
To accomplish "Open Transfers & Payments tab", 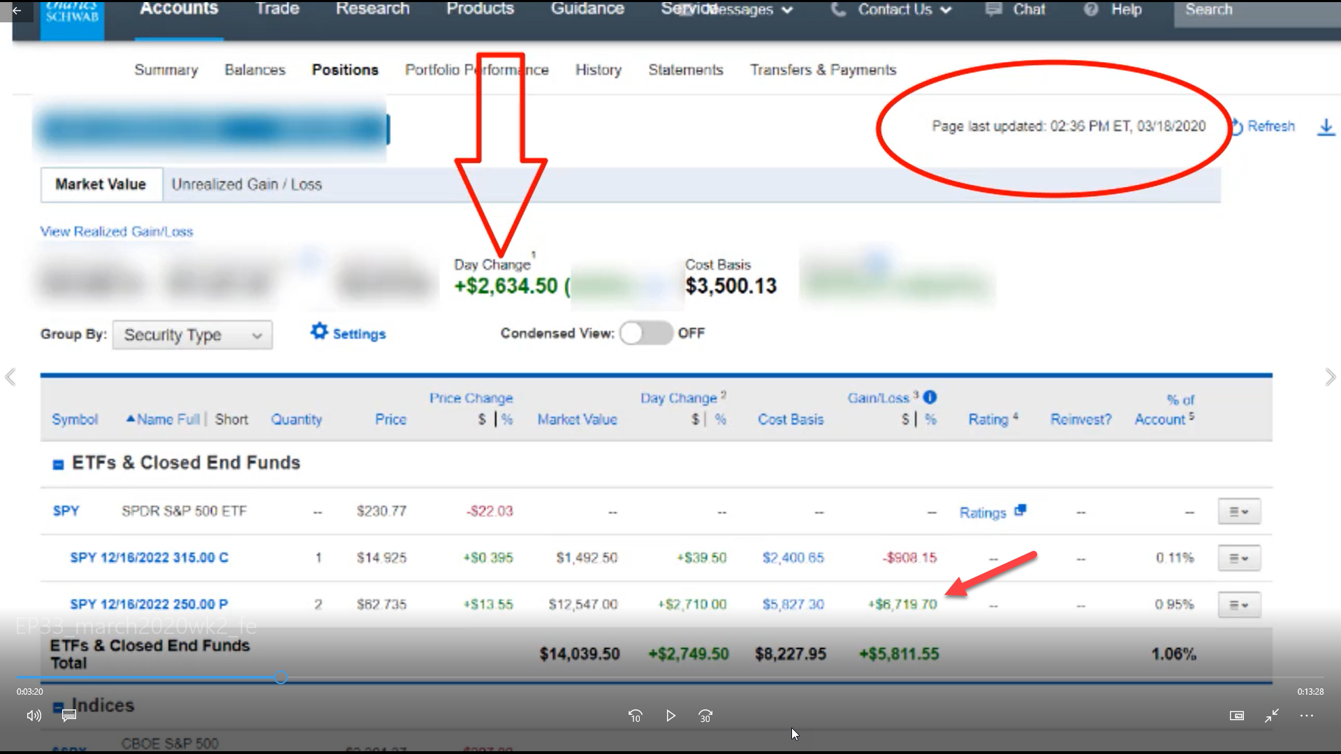I will (x=823, y=70).
